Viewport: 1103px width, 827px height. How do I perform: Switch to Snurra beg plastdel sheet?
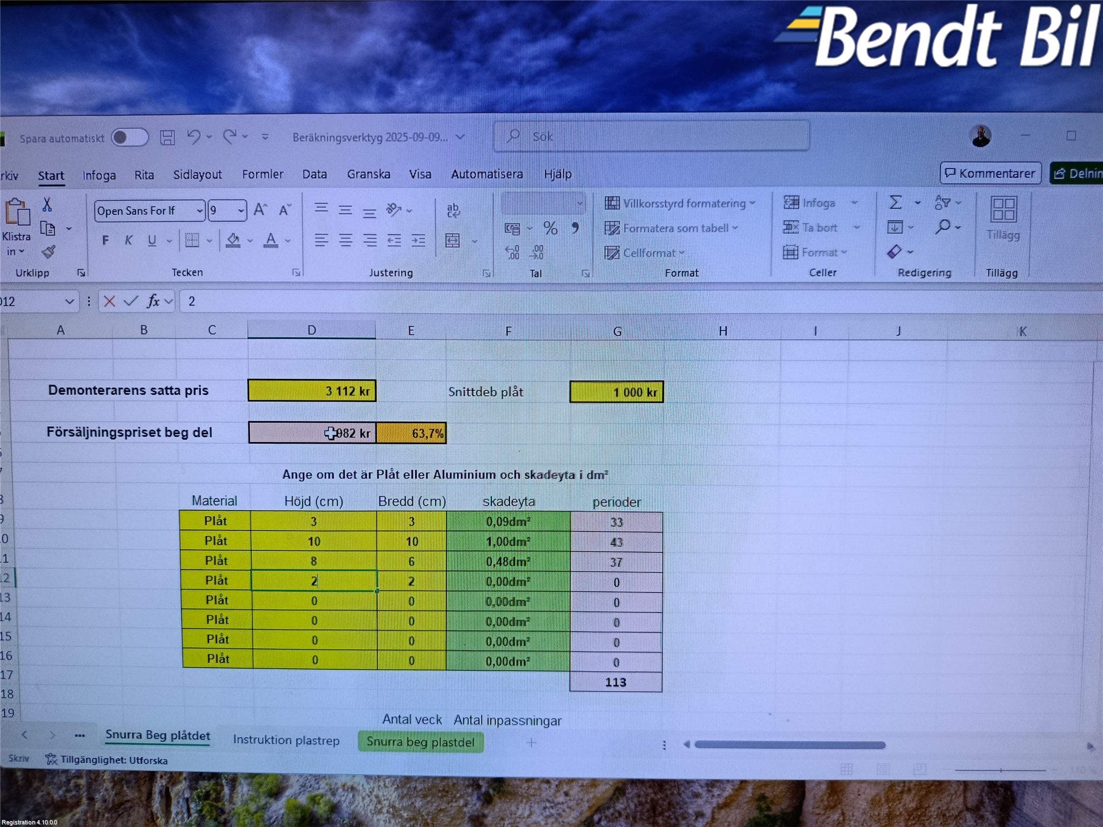(420, 742)
